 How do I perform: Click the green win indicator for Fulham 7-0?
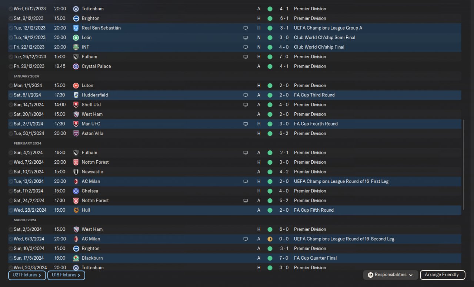(x=270, y=57)
